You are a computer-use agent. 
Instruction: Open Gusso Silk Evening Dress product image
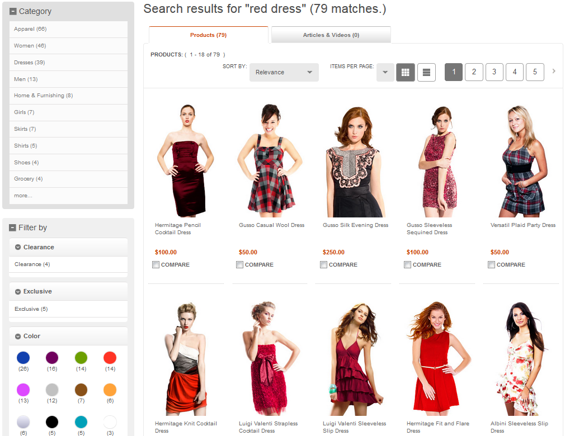[x=355, y=162]
